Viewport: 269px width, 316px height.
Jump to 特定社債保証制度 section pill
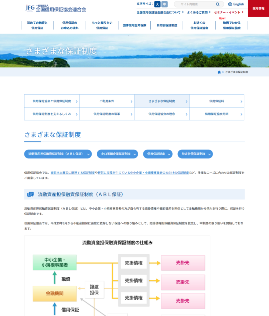coord(195,154)
